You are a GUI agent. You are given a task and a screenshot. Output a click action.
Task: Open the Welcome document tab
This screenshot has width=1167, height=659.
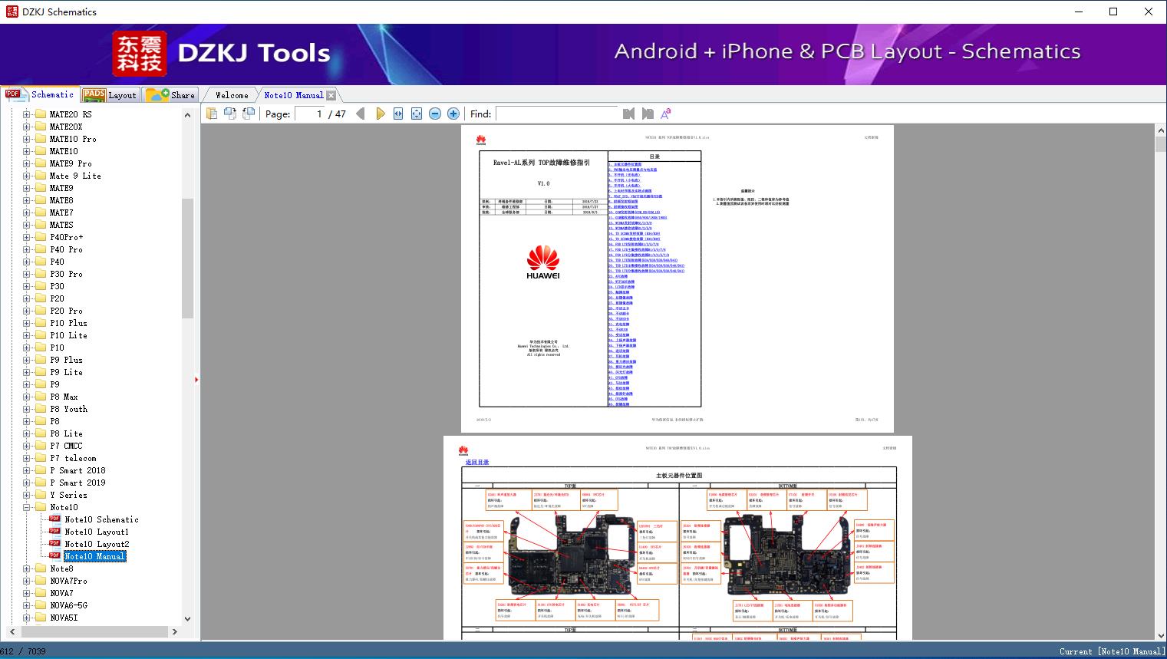[232, 95]
